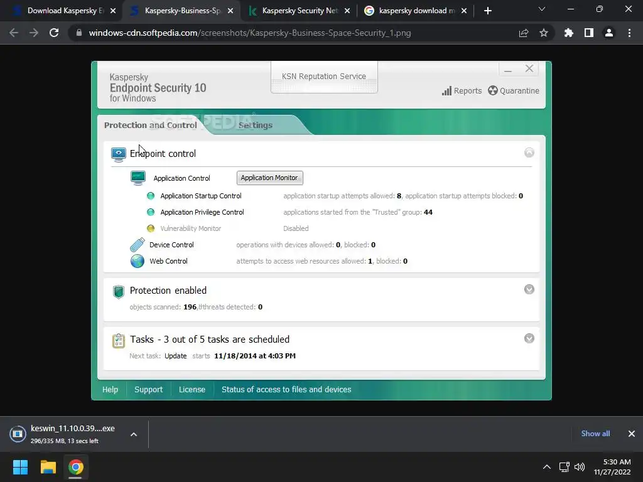Open the volume control in system tray
This screenshot has height=482, width=643.
point(580,467)
